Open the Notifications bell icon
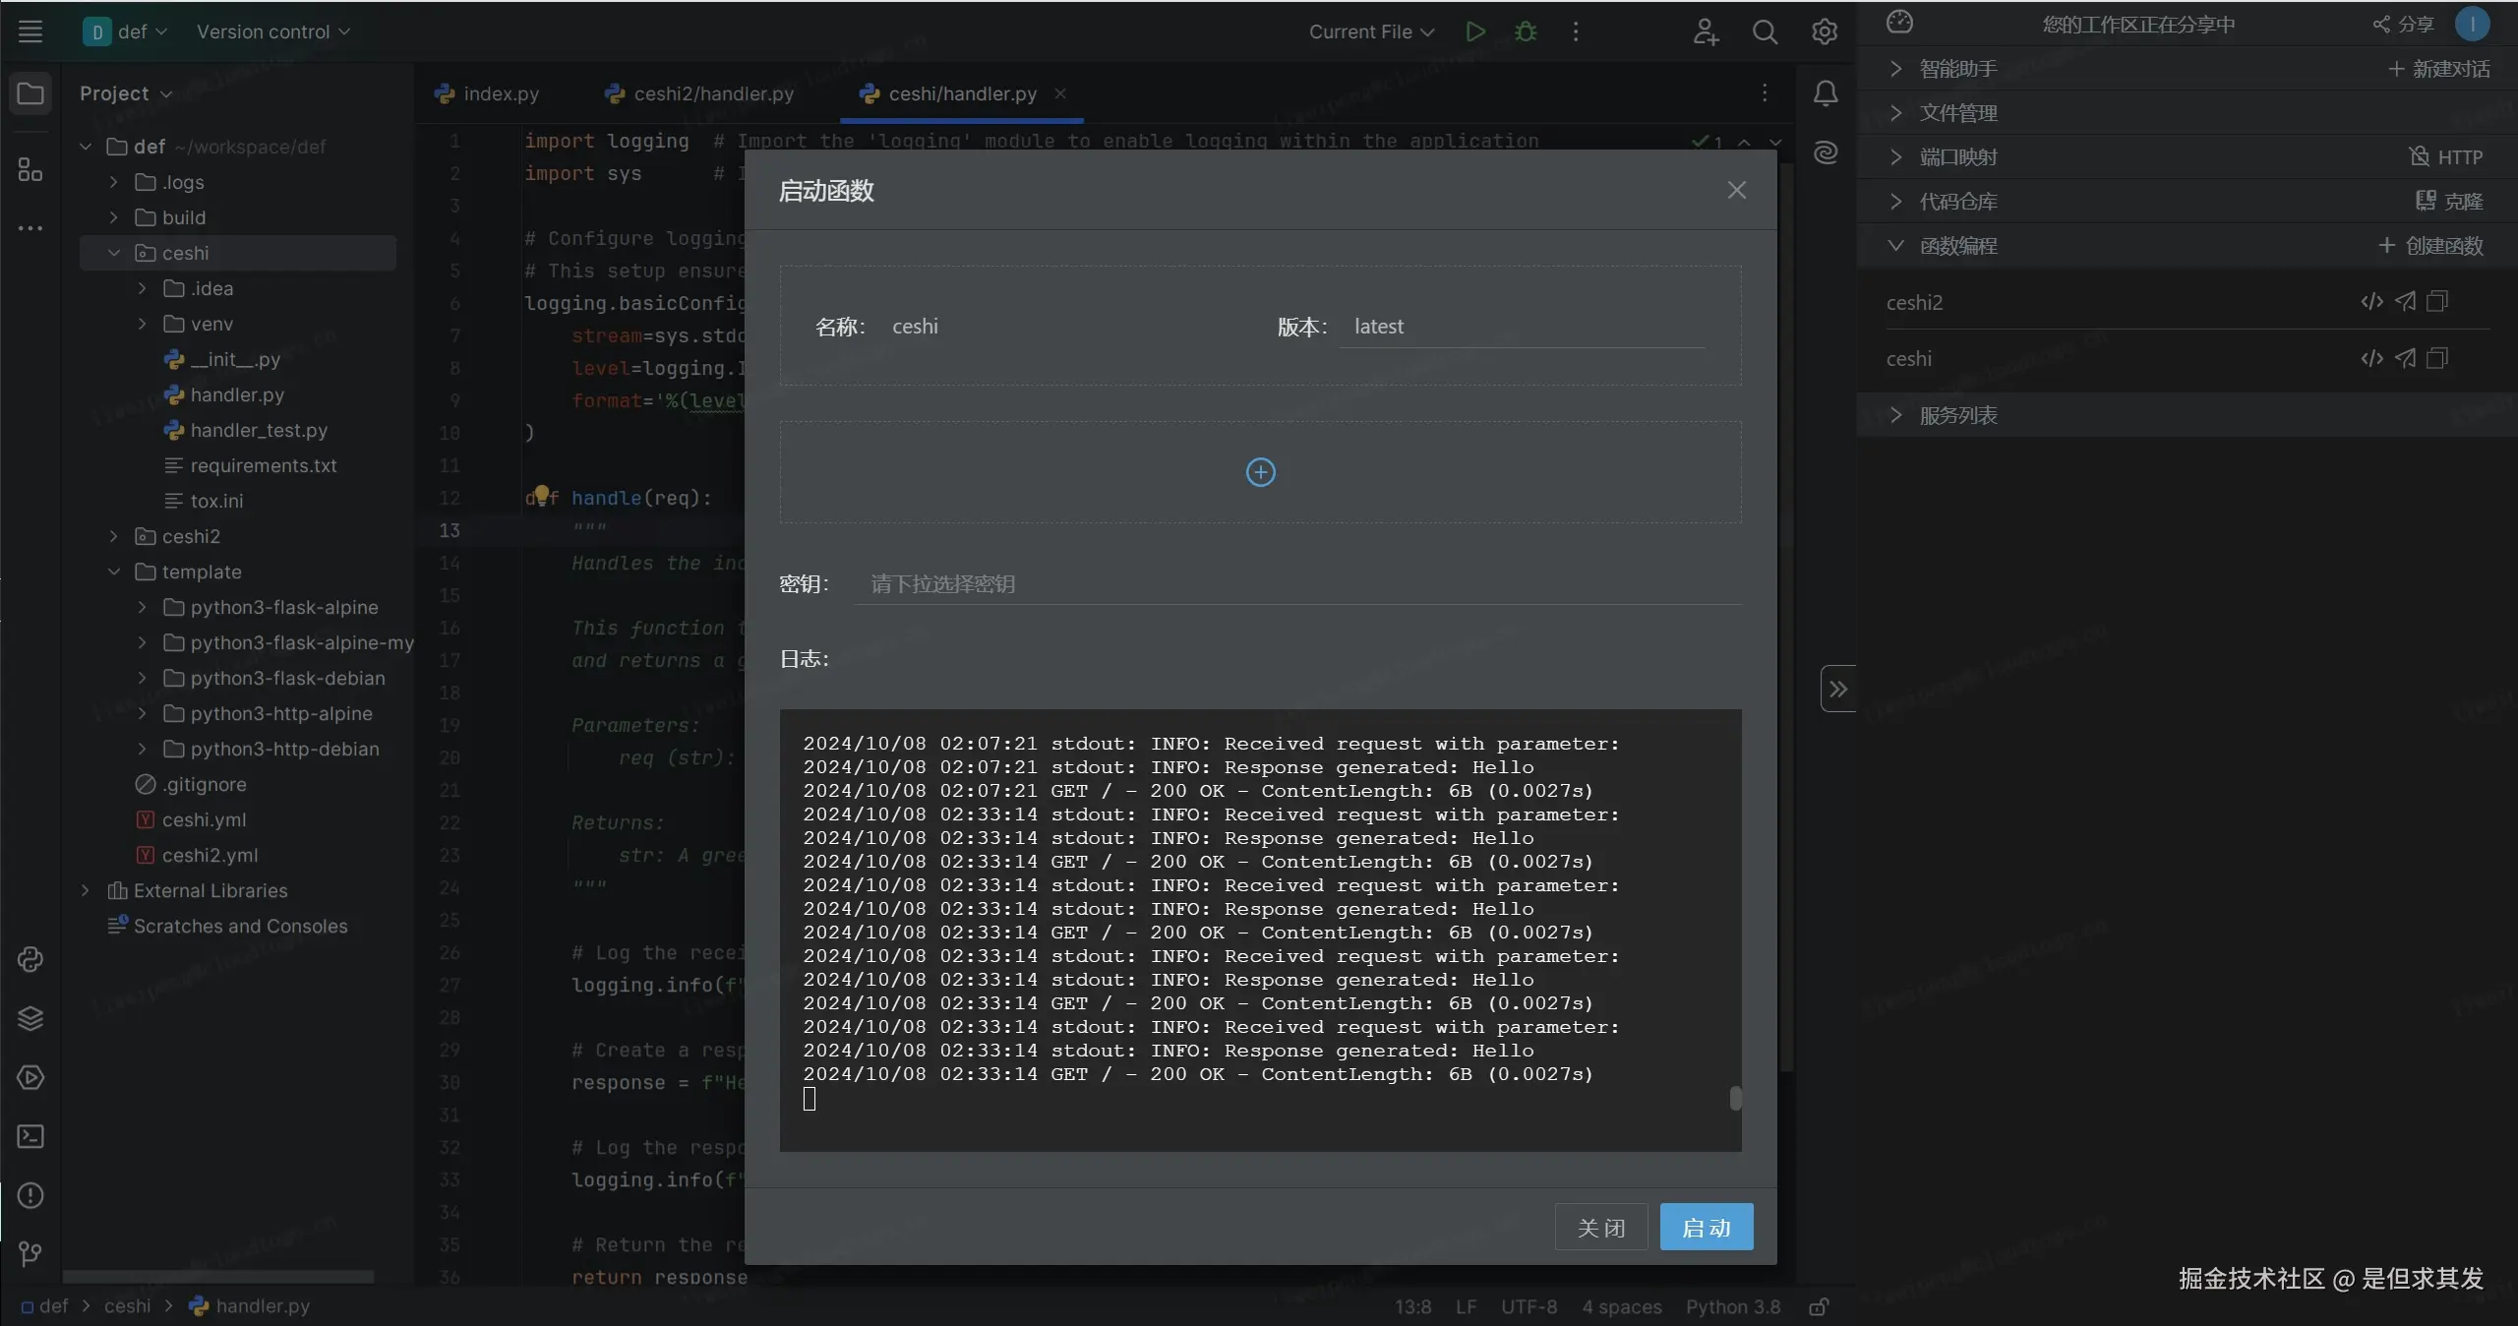The height and width of the screenshot is (1326, 2518). [1825, 93]
